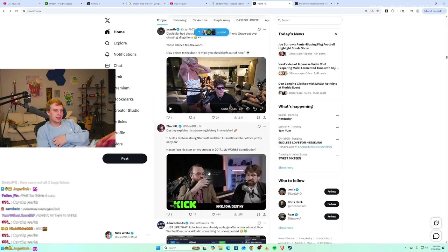Click the Grok icon on xsynth post

click(259, 29)
